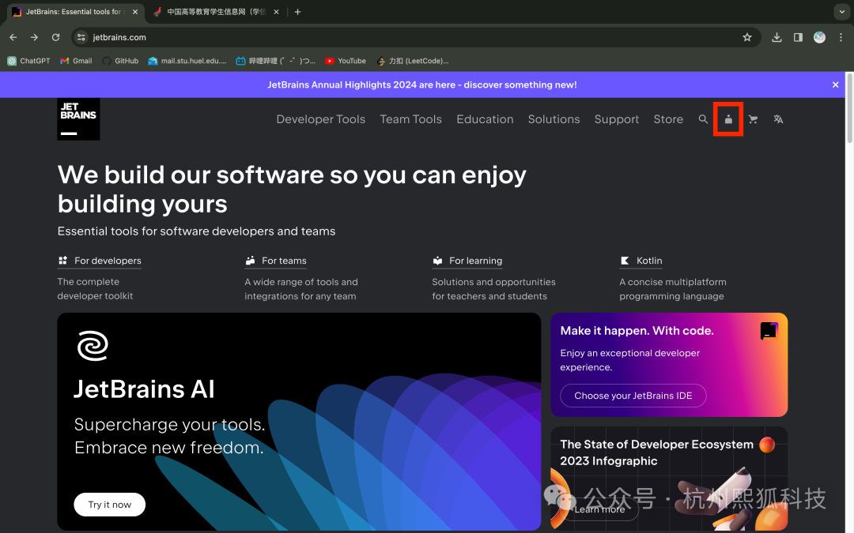Select the Kotlin logo icon
The width and height of the screenshot is (854, 533).
coord(623,261)
